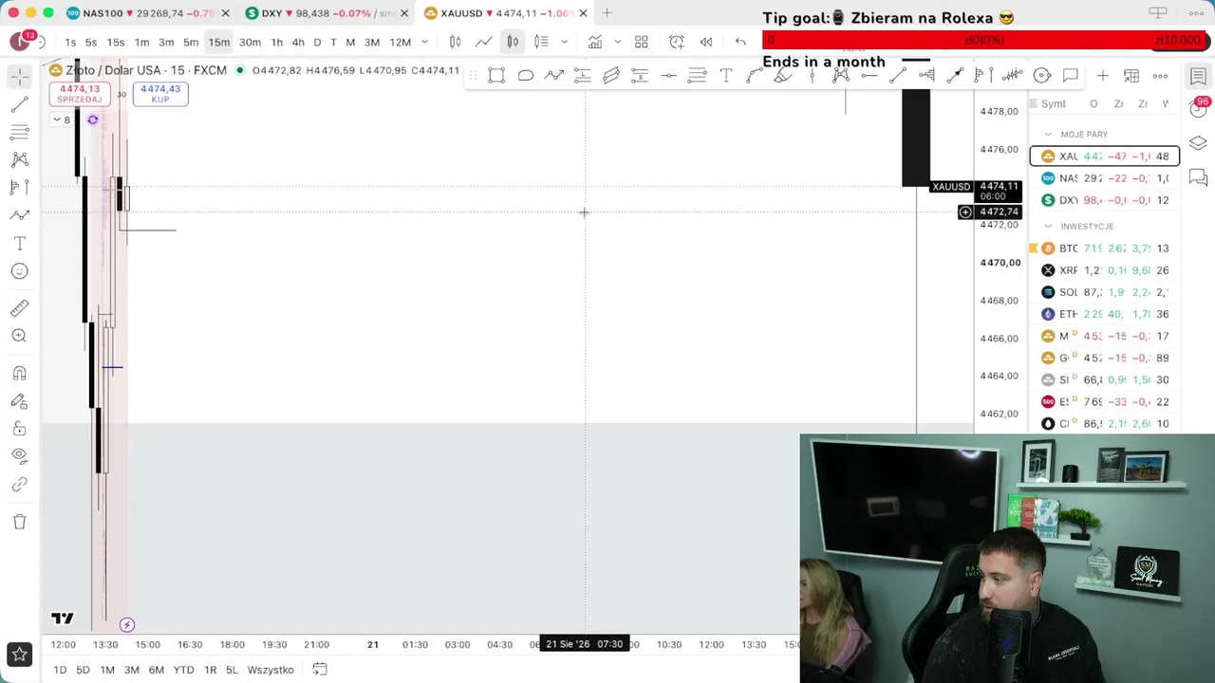Screen dimensions: 1215x683
Task: Select BTC row in the watchlist
Action: [x=1105, y=249]
